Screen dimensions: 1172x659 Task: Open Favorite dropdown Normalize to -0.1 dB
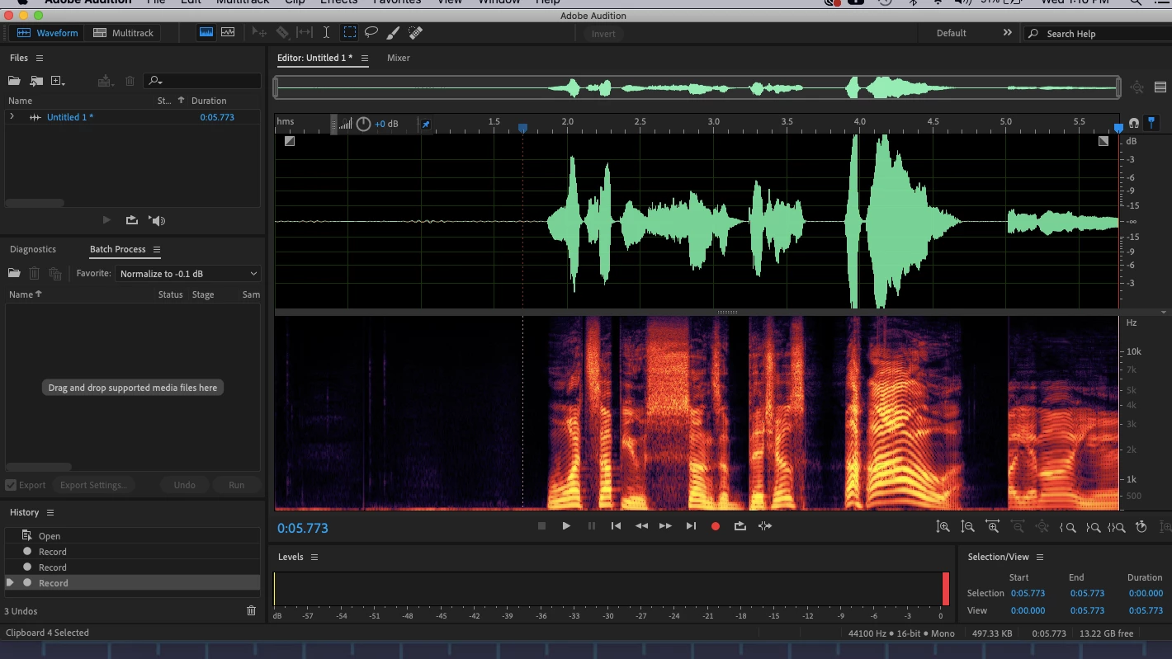coord(188,274)
